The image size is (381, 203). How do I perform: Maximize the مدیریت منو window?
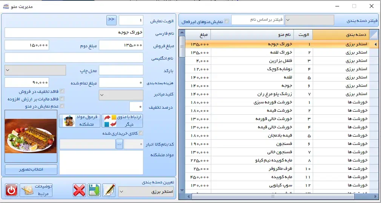(x=354, y=6)
